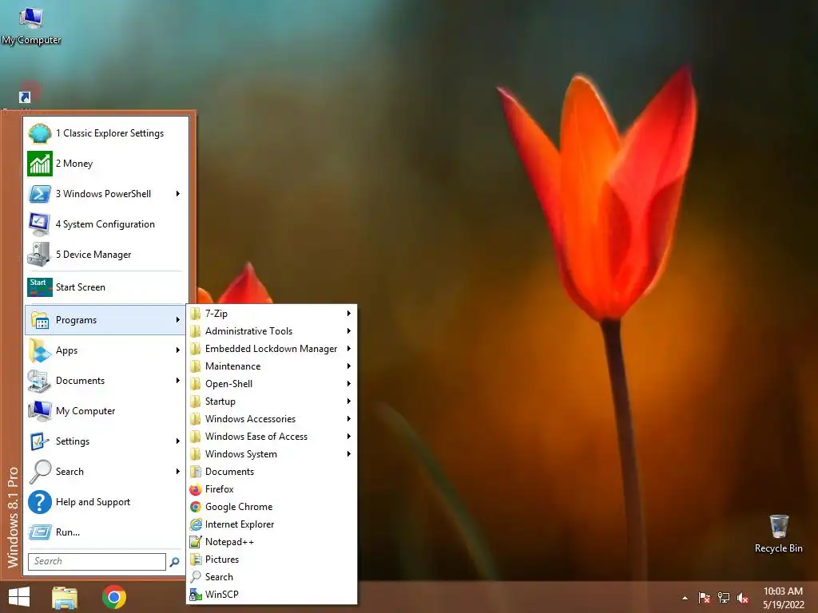818x613 pixels.
Task: Click the Windows Start button
Action: click(x=19, y=597)
